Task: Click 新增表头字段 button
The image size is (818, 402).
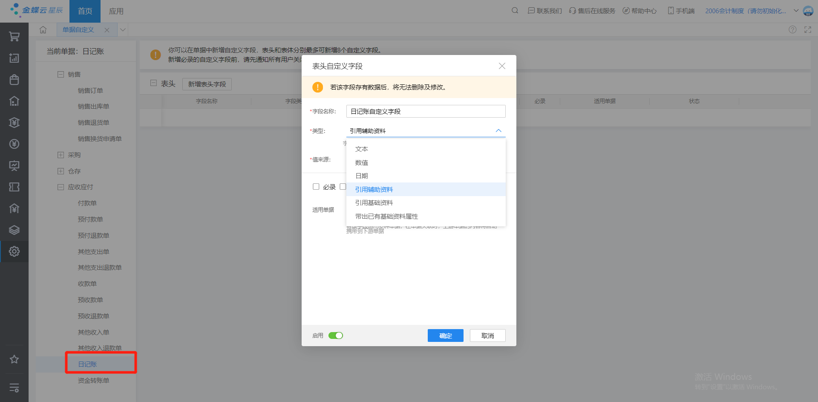Action: click(207, 84)
